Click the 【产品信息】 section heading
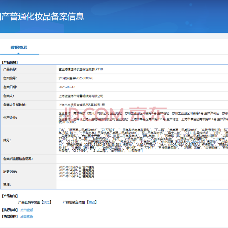 click(10, 62)
